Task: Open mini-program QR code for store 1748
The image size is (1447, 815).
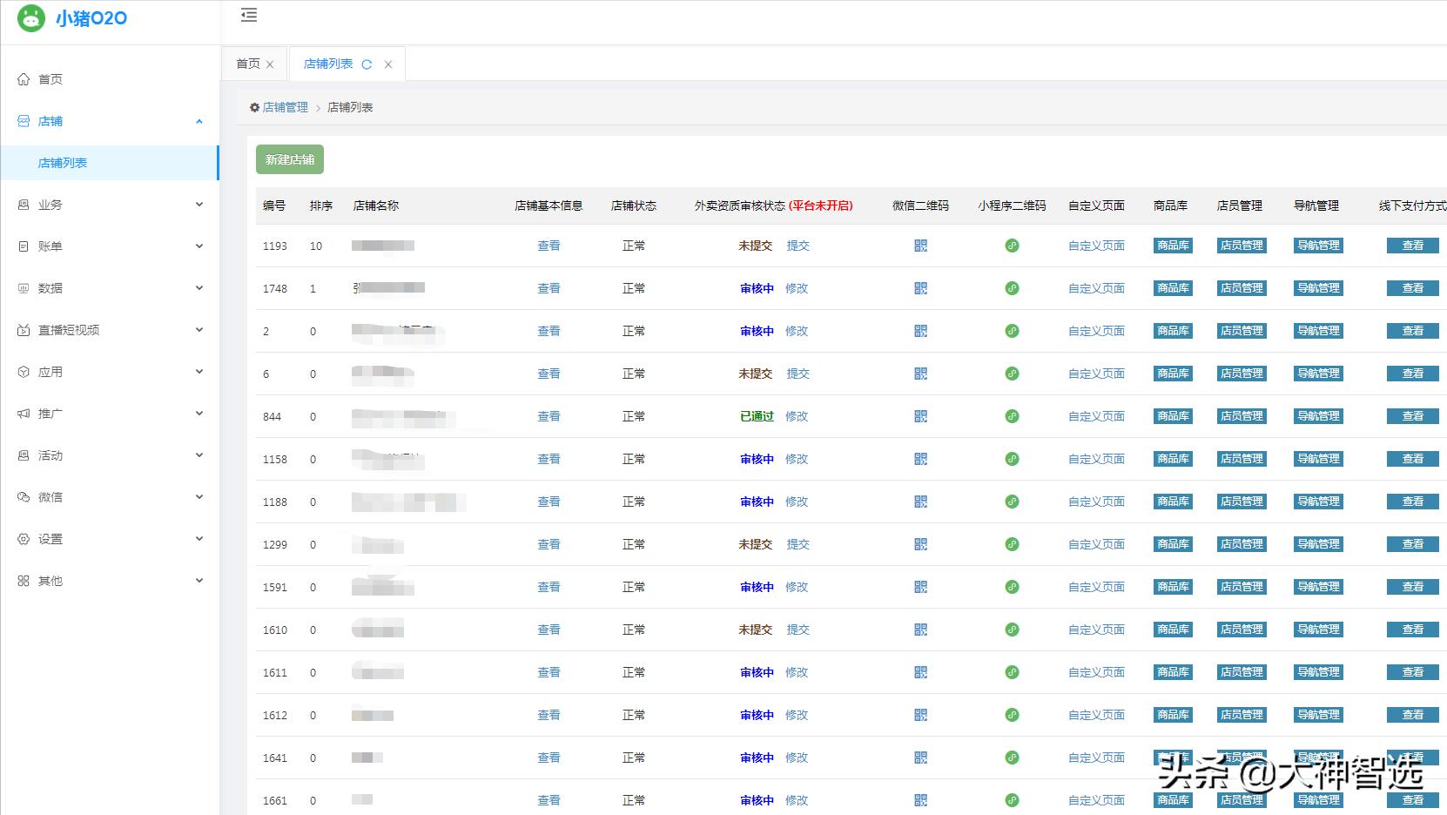Action: (x=1012, y=288)
